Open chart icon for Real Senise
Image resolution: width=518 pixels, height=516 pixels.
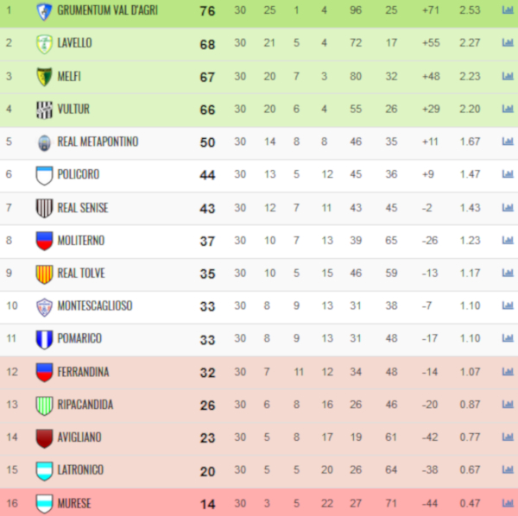508,207
